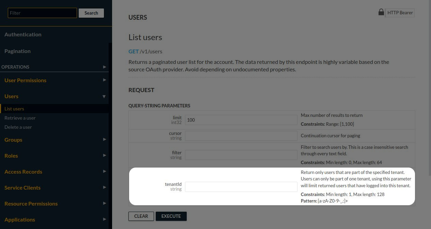Open the Pagination section

tap(17, 51)
